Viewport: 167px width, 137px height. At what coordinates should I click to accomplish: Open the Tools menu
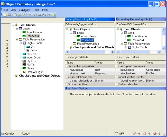pos(36,10)
